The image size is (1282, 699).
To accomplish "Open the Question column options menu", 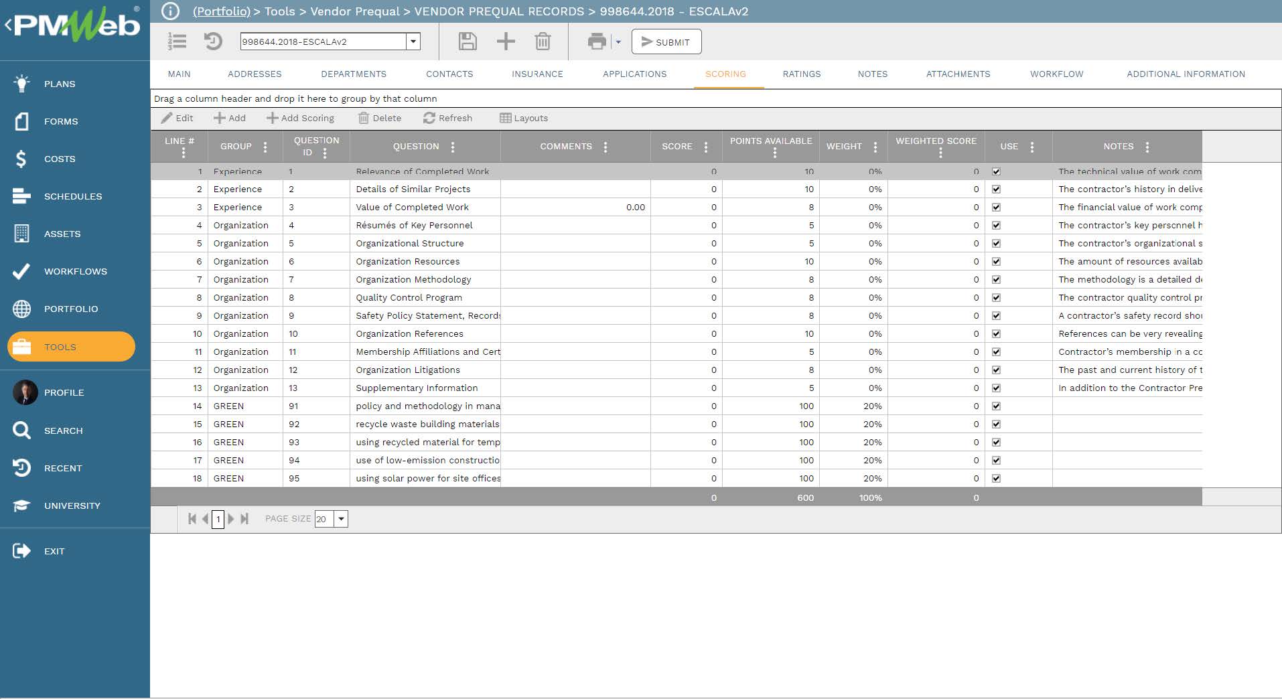I will [x=453, y=147].
